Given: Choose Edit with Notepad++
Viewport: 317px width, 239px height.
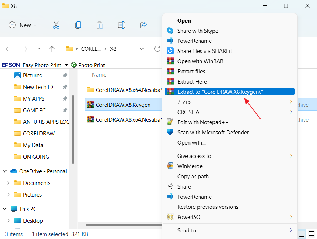Looking at the screenshot, I should coord(230,122).
